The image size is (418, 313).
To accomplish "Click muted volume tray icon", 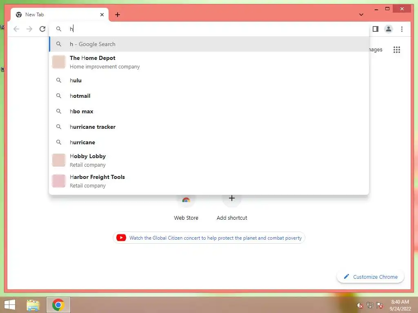I will click(360, 305).
